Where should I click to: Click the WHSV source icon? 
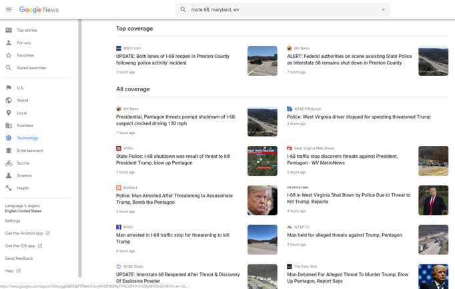118,227
